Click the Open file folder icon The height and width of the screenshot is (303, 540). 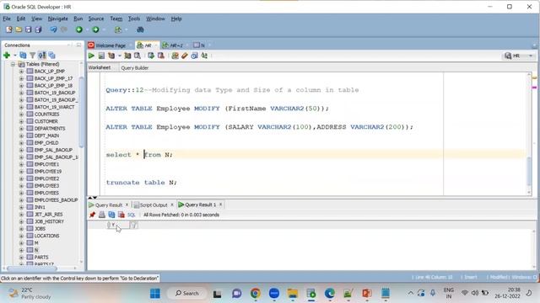click(19, 29)
